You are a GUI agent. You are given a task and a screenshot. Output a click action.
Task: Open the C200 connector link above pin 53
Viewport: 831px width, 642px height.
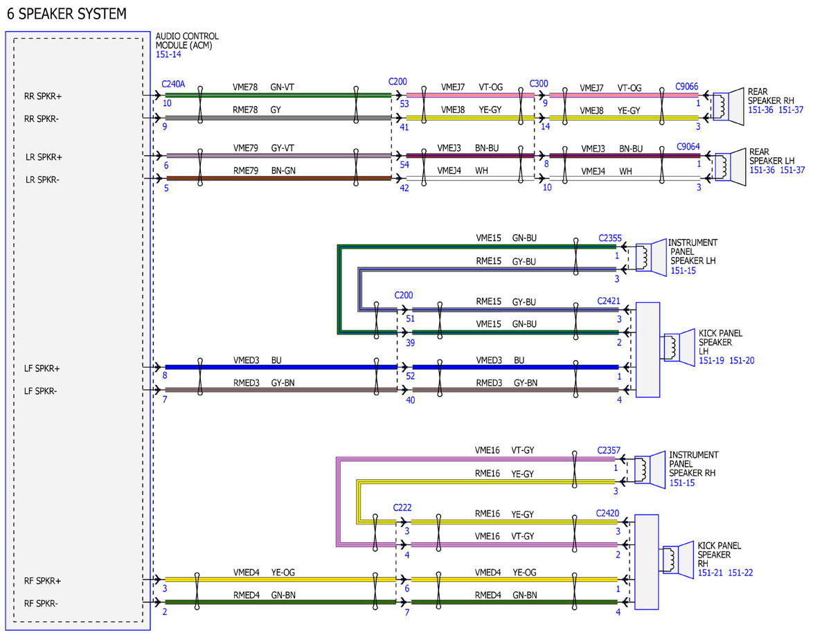click(x=397, y=82)
